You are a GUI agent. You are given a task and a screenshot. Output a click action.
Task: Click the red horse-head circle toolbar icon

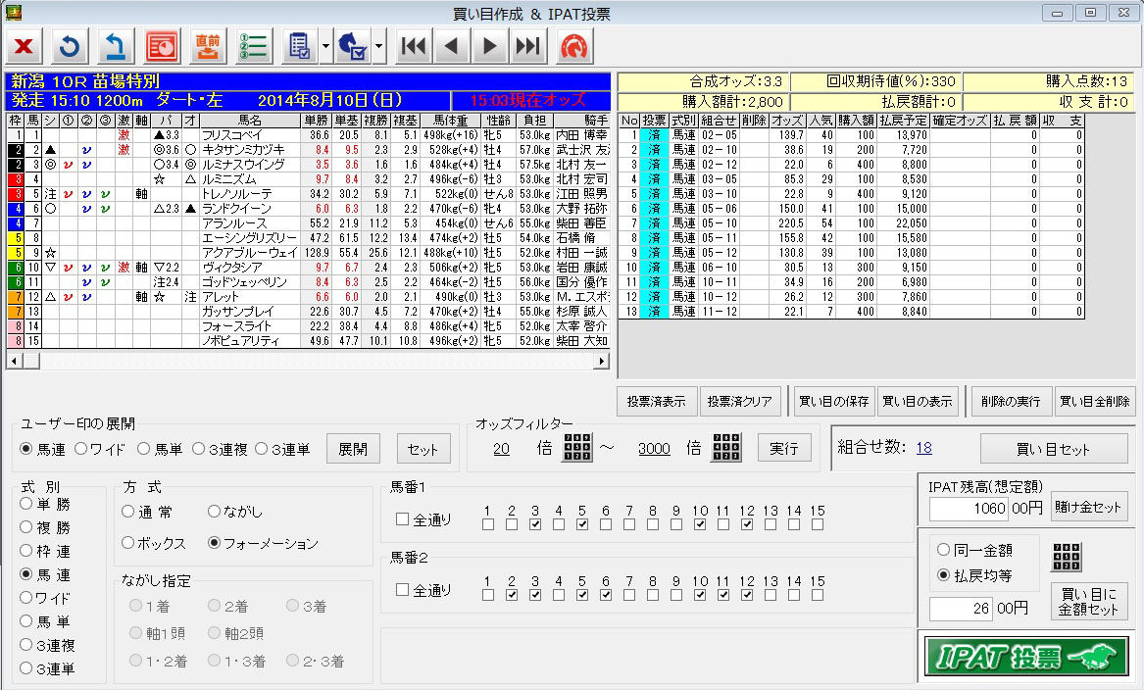(574, 47)
